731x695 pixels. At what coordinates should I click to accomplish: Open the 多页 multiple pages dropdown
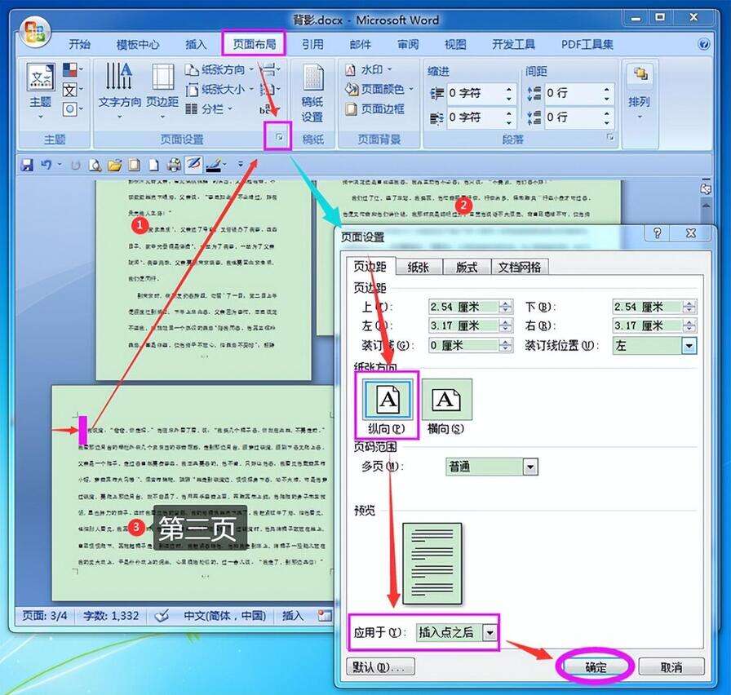[530, 467]
